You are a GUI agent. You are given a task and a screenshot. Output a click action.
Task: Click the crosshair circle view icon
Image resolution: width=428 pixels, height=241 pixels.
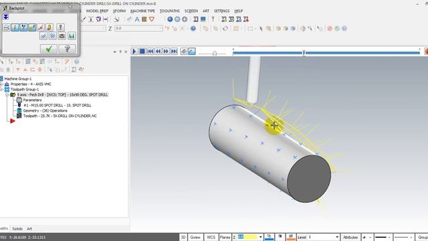point(185,19)
